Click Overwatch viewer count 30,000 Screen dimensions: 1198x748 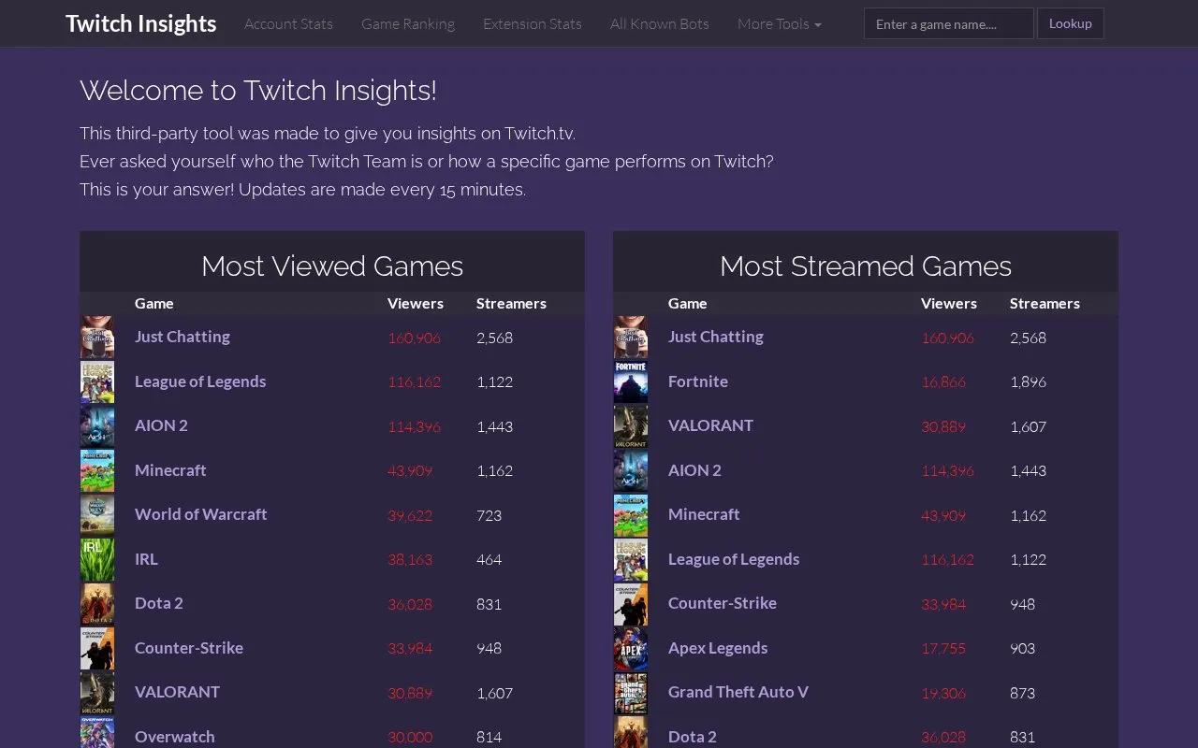(410, 737)
